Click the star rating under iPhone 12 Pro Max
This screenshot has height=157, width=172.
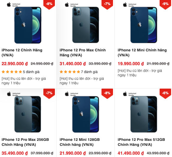[x=70, y=72]
